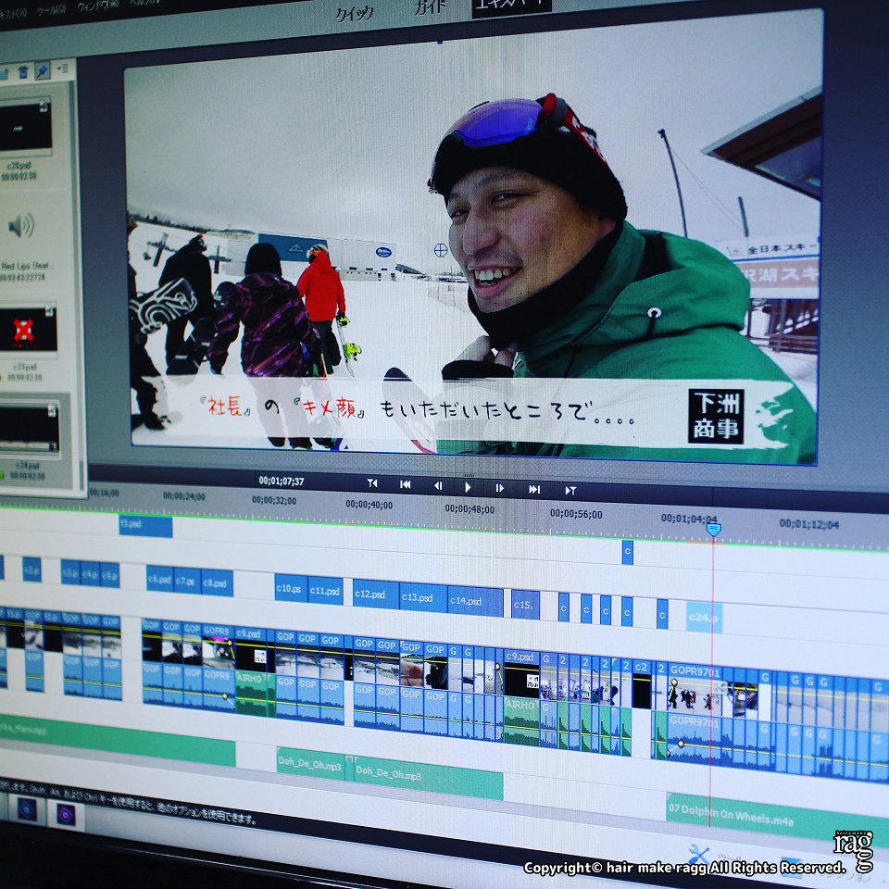Click the timecode field showing 00;01;07;37
The width and height of the screenshot is (889, 889).
tap(282, 481)
